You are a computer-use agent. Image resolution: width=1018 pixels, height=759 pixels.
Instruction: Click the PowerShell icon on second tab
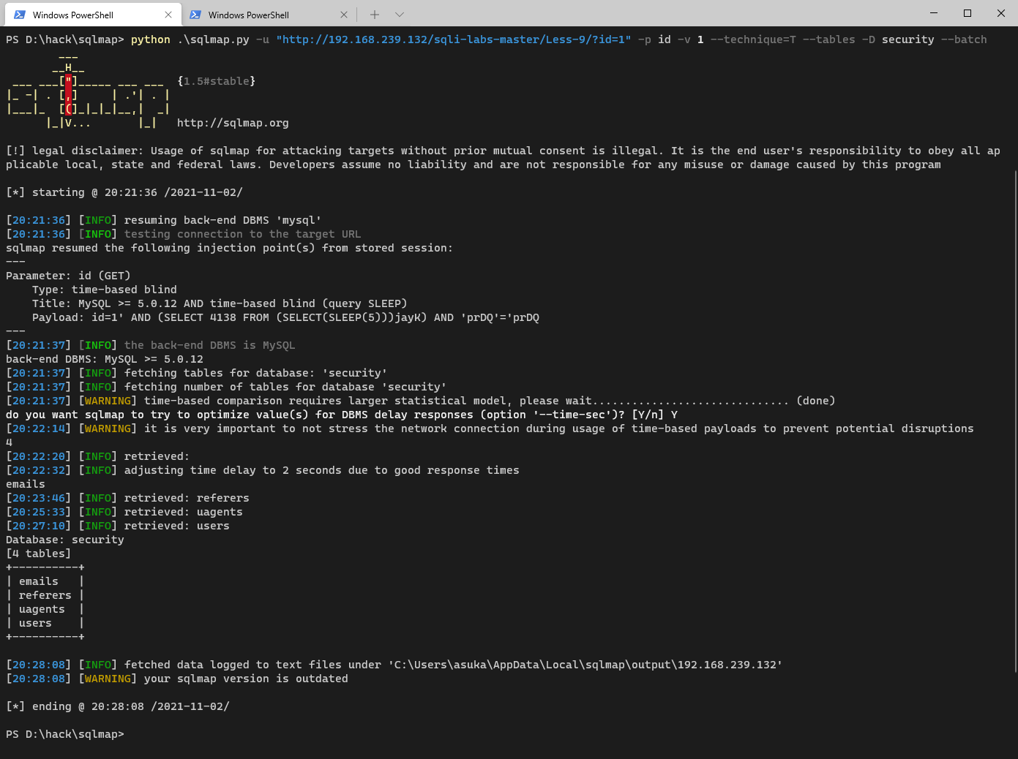[195, 15]
